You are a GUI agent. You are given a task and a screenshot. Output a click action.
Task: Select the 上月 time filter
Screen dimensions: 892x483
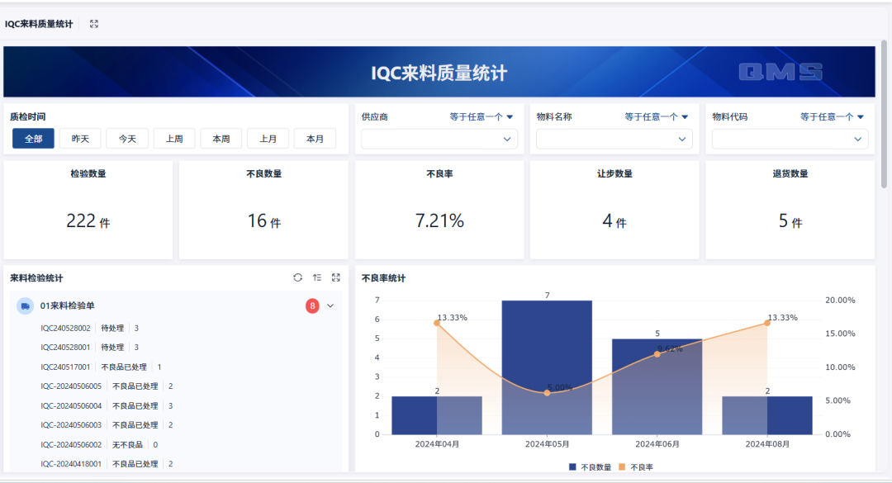tap(268, 139)
